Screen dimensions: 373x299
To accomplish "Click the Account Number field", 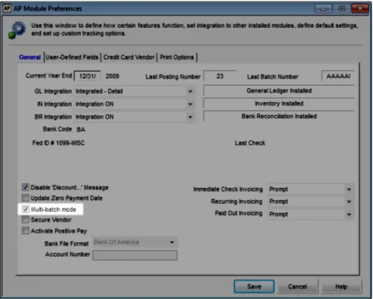I will click(135, 255).
